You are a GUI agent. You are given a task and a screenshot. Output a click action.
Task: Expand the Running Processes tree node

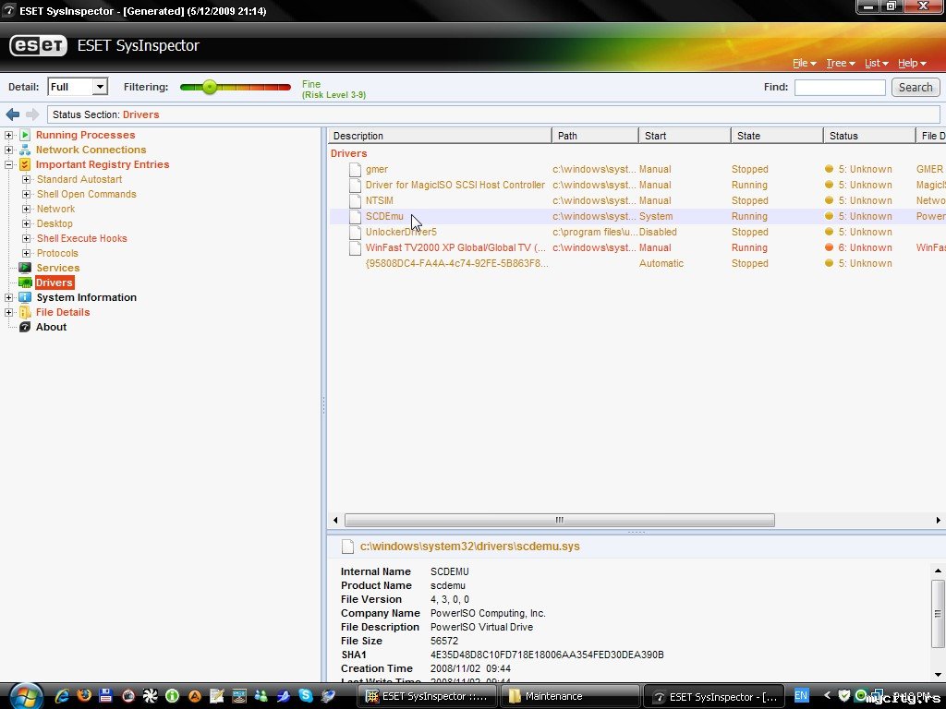[x=9, y=136]
